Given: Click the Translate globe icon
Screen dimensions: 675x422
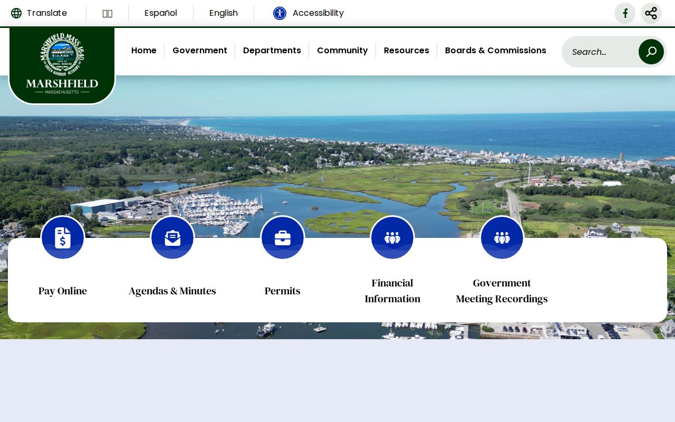Looking at the screenshot, I should (16, 13).
